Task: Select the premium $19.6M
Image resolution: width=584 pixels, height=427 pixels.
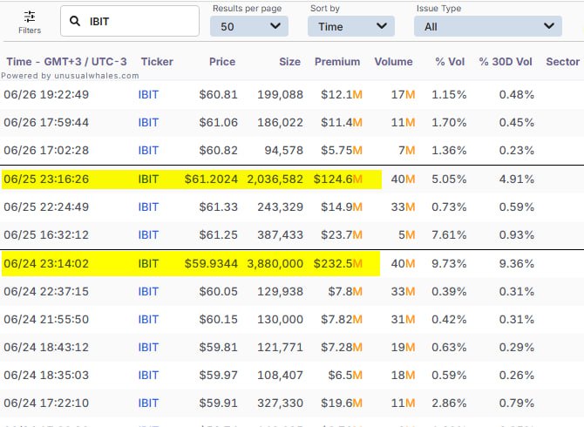Action: coord(342,403)
